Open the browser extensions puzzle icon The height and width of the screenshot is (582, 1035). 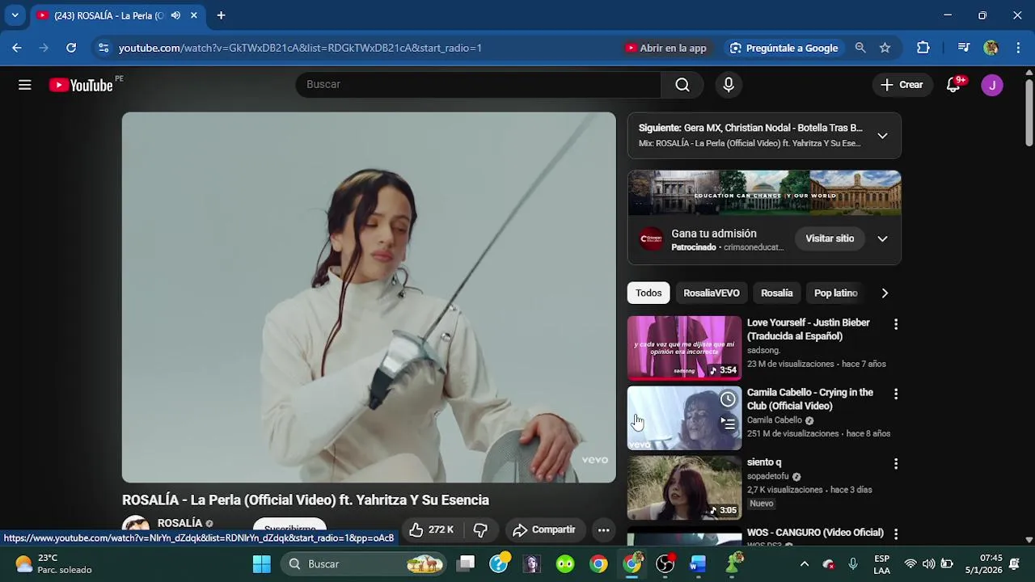(923, 48)
